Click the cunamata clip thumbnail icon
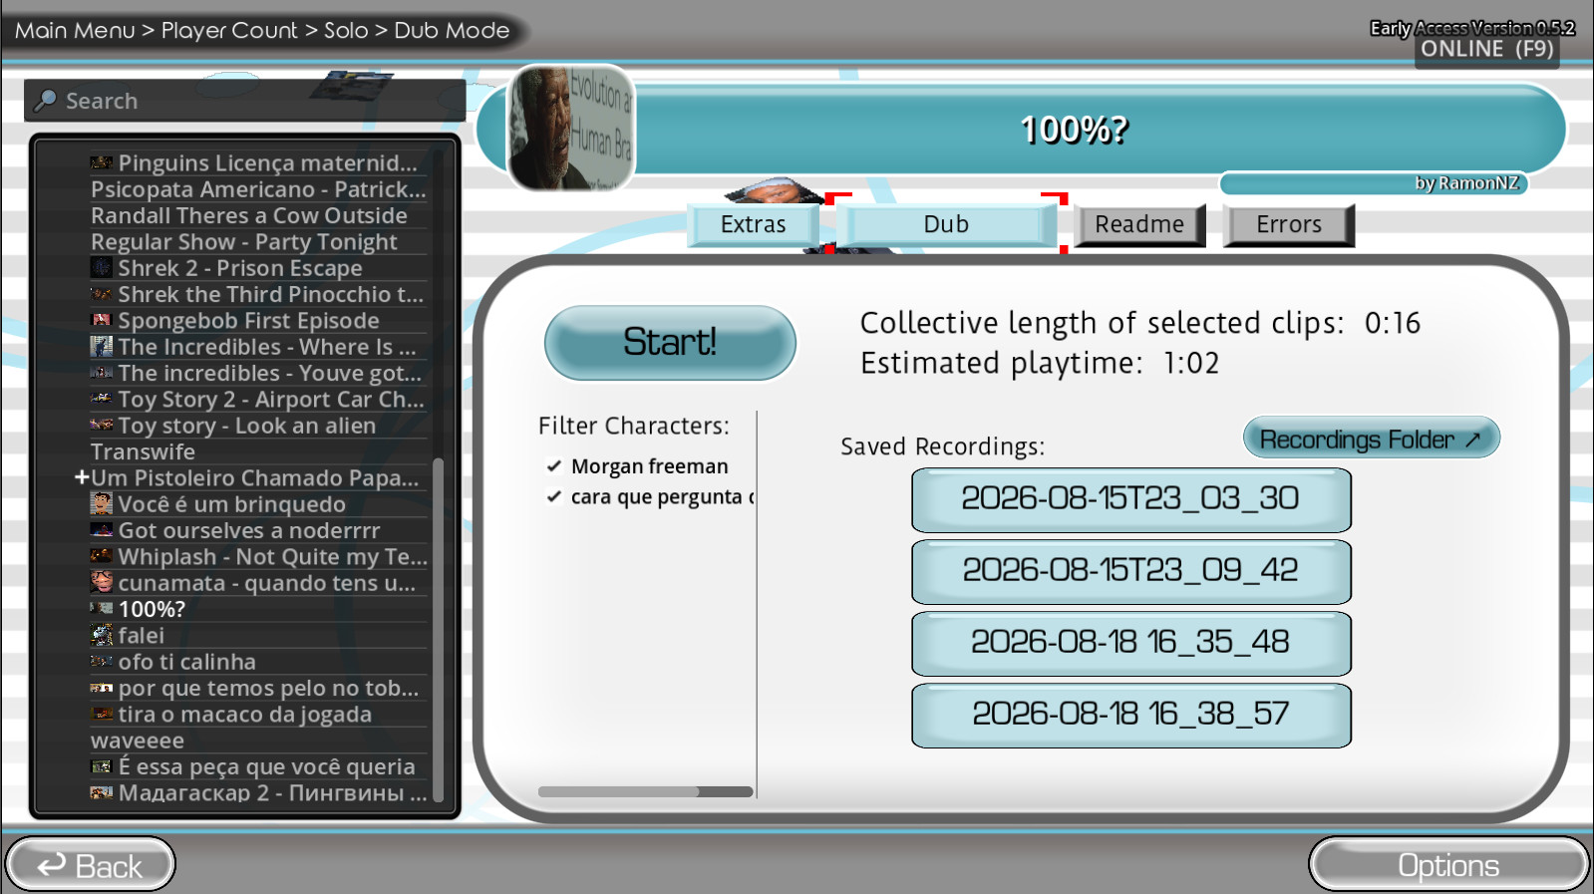The image size is (1594, 894). coord(101,583)
